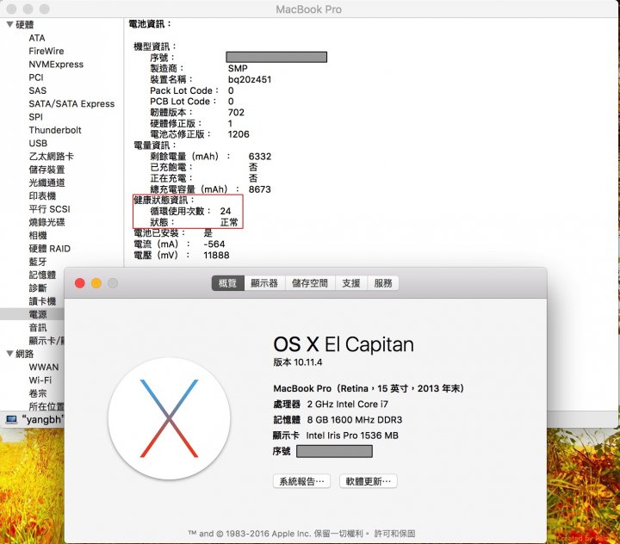Select 燒錄光碟 in the sidebar
This screenshot has width=620, height=544.
(x=46, y=222)
